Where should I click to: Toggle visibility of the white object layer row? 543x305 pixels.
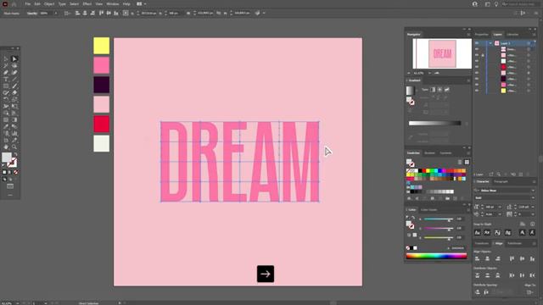pyautogui.click(x=477, y=61)
